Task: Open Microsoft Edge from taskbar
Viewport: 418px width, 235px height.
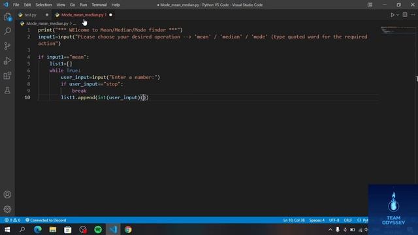Action: pos(38,229)
